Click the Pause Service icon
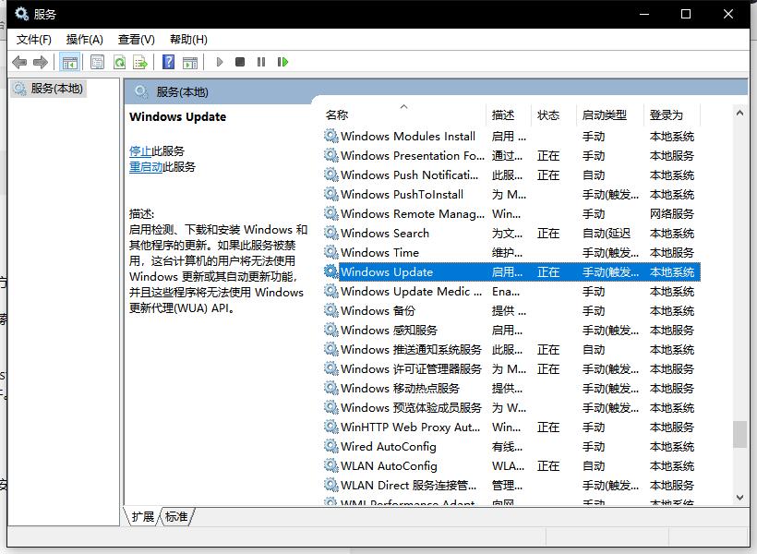This screenshot has height=554, width=757. tap(261, 62)
